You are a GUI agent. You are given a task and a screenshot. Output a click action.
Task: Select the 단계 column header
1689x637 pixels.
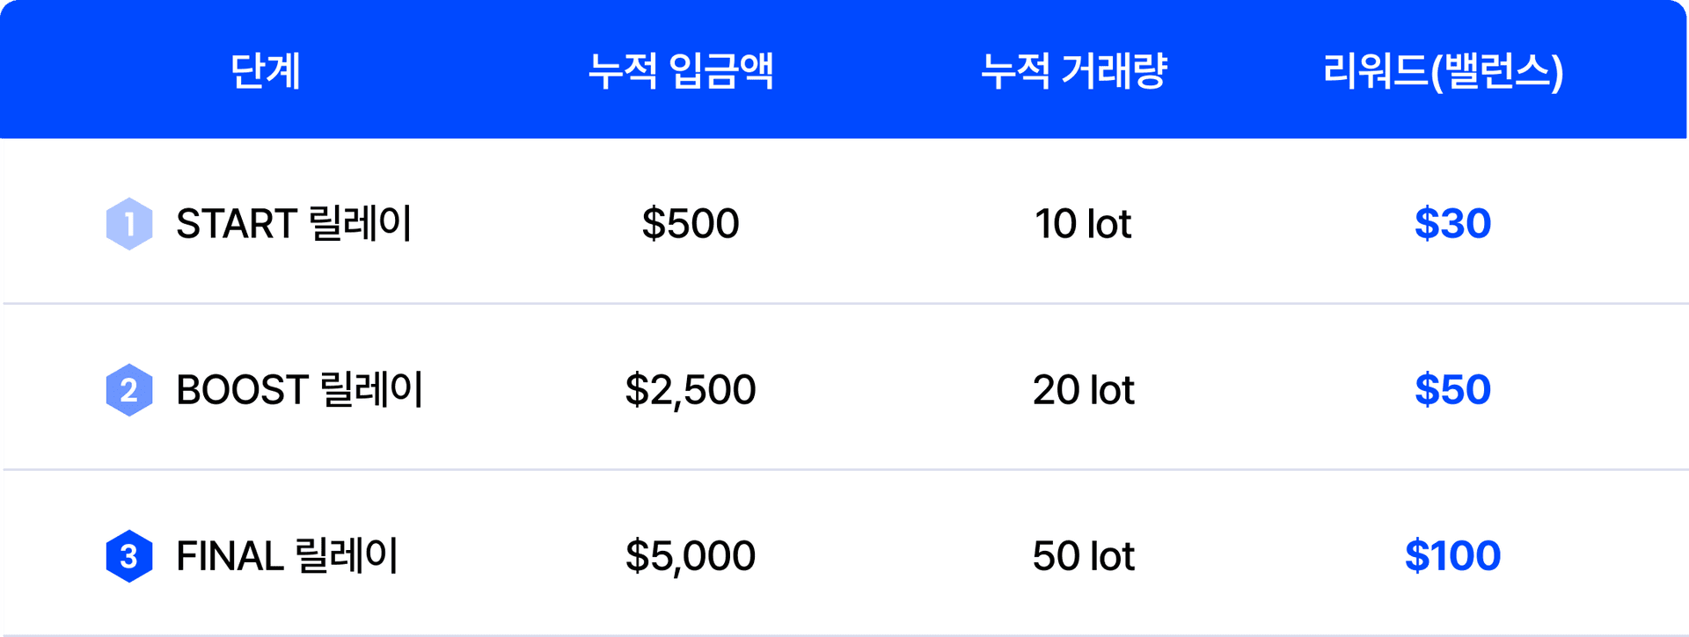click(x=266, y=71)
